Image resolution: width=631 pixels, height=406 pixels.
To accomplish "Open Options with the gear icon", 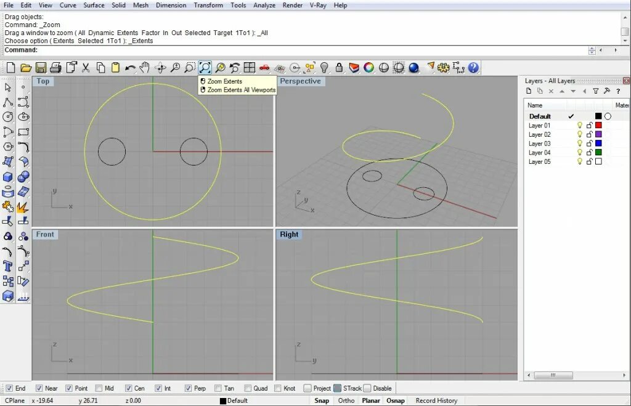I will point(444,68).
